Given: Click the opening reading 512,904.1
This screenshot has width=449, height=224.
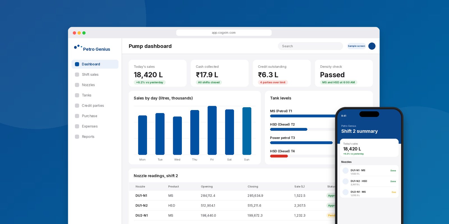Looking at the screenshot, I should coord(208,206).
